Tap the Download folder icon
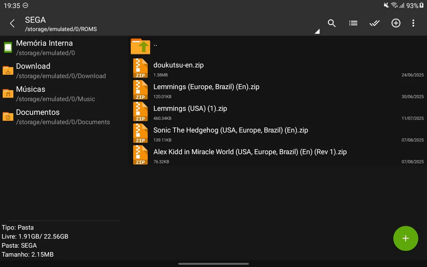 (8, 71)
